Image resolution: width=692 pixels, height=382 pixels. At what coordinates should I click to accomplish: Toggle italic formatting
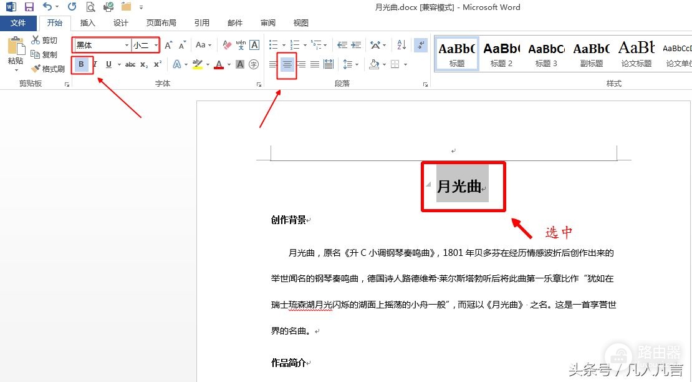point(95,64)
